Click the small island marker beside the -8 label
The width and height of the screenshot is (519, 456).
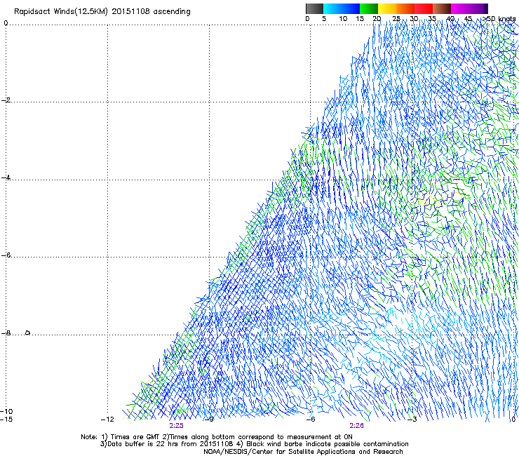tap(28, 333)
